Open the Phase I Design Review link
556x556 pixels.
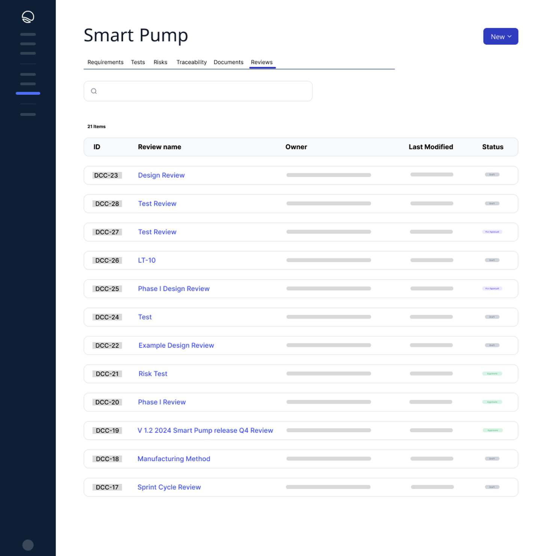[174, 289]
